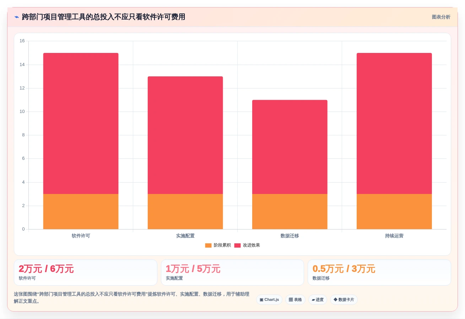Click the orange bar segment for 实施配置
This screenshot has height=319, width=465.
coord(185,212)
